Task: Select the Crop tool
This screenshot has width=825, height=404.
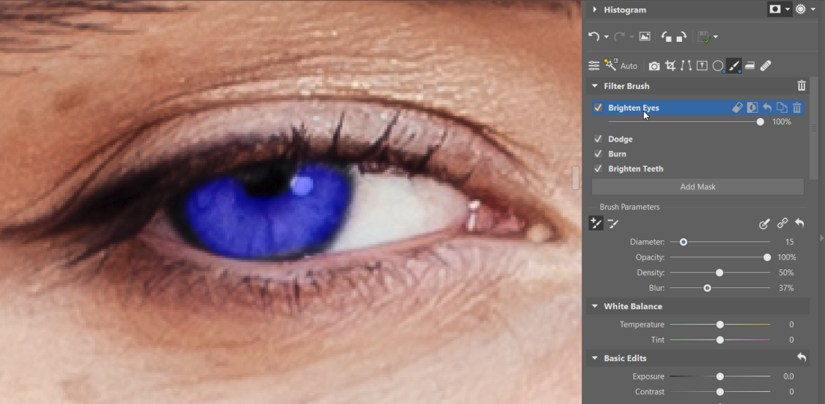Action: point(670,65)
